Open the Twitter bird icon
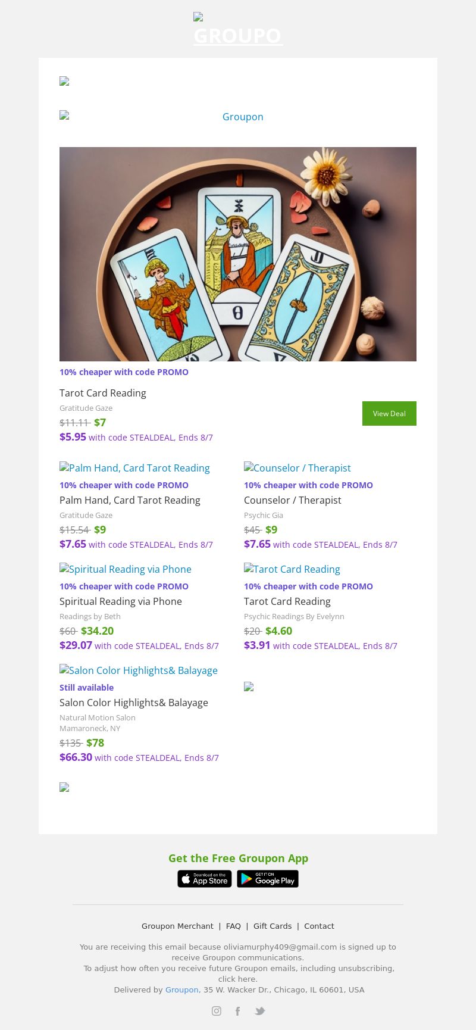This screenshot has height=1030, width=476. (259, 1011)
